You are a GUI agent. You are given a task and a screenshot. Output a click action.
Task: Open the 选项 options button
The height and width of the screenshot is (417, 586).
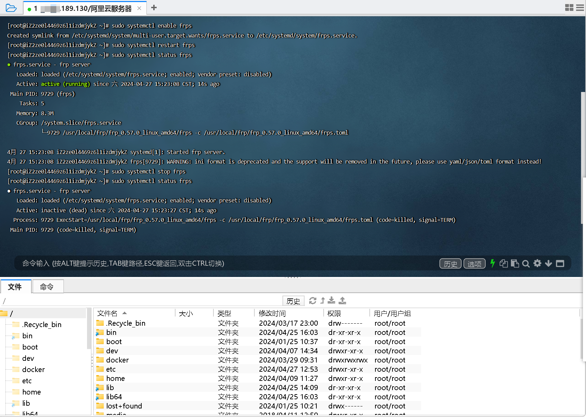click(x=474, y=264)
